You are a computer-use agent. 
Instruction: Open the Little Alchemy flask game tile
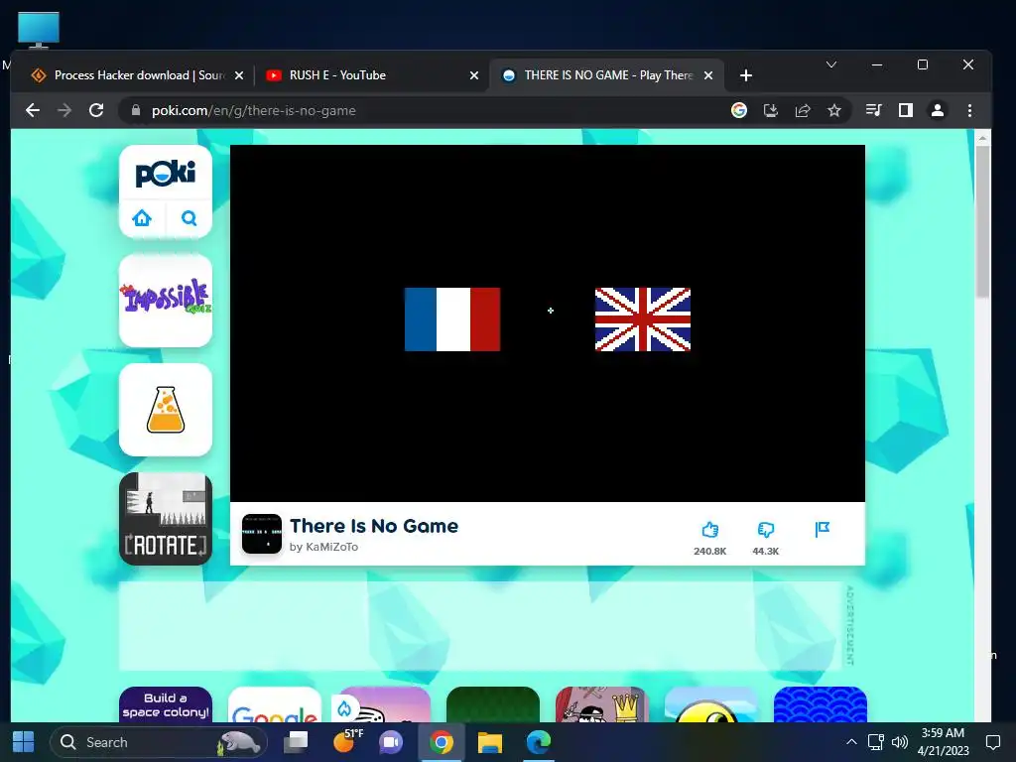(x=166, y=410)
